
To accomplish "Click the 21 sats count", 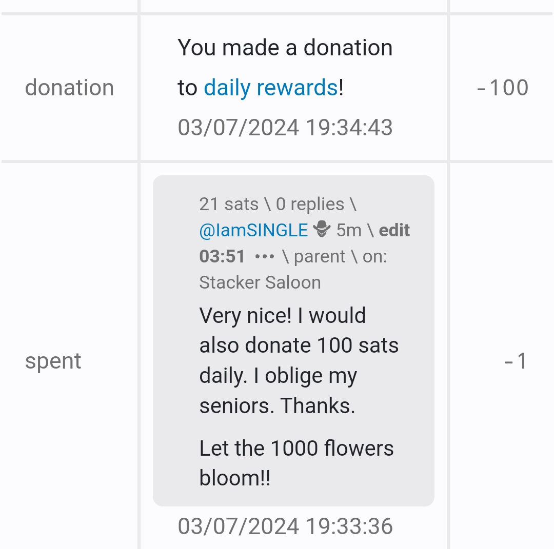I will point(228,204).
